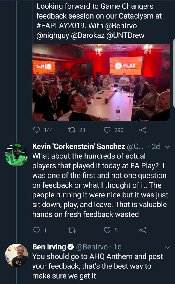
Task: Like the tweet with 290 likes
Action: pyautogui.click(x=107, y=130)
